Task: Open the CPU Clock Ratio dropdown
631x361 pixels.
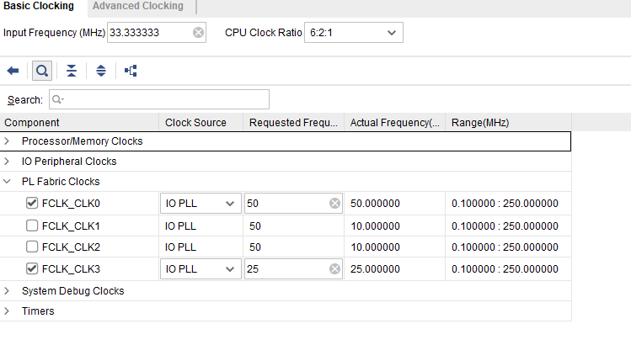Action: point(354,33)
